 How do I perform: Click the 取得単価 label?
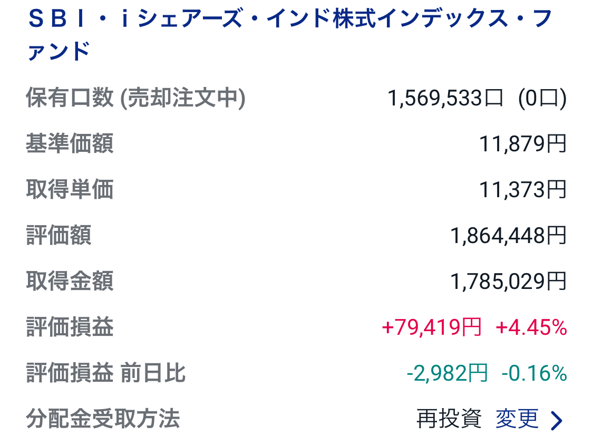(x=70, y=189)
